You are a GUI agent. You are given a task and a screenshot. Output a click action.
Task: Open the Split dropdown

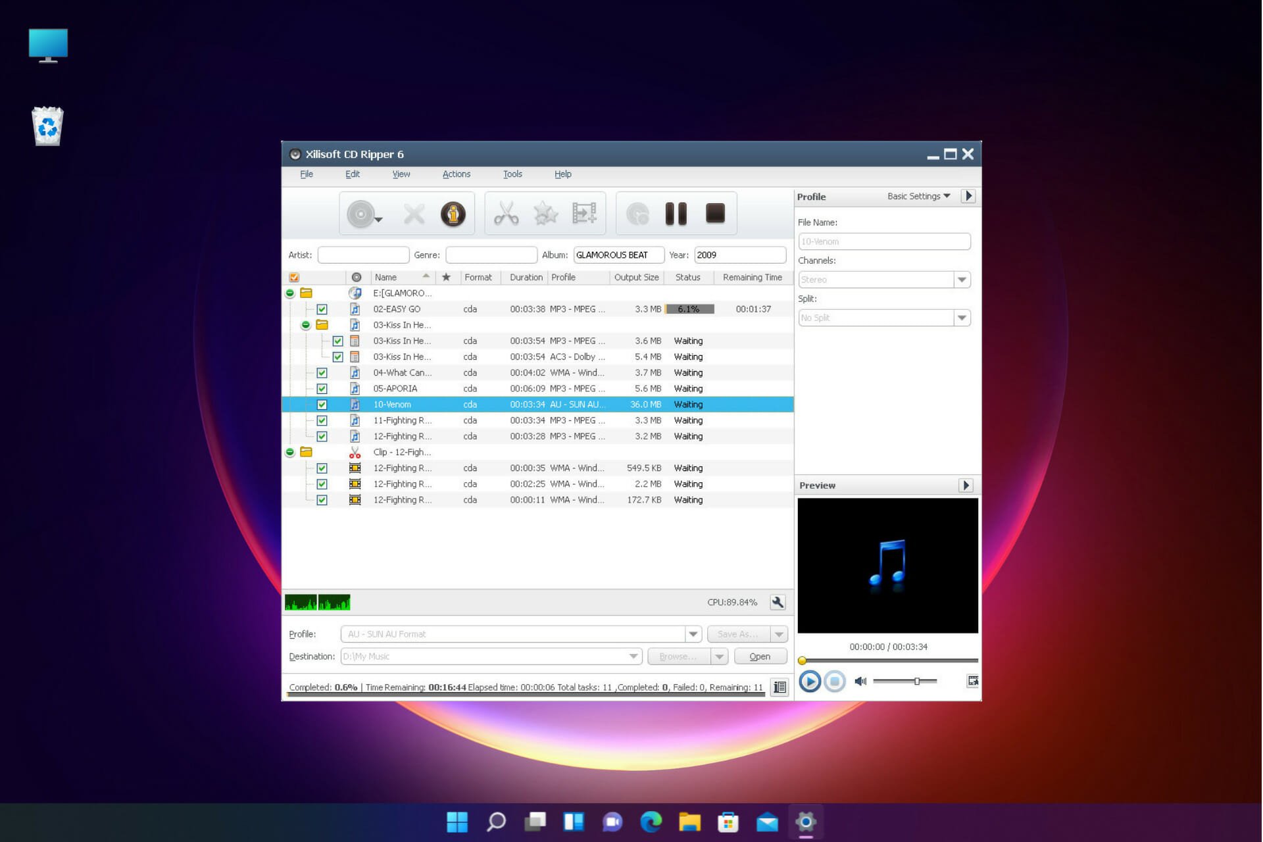pos(962,318)
